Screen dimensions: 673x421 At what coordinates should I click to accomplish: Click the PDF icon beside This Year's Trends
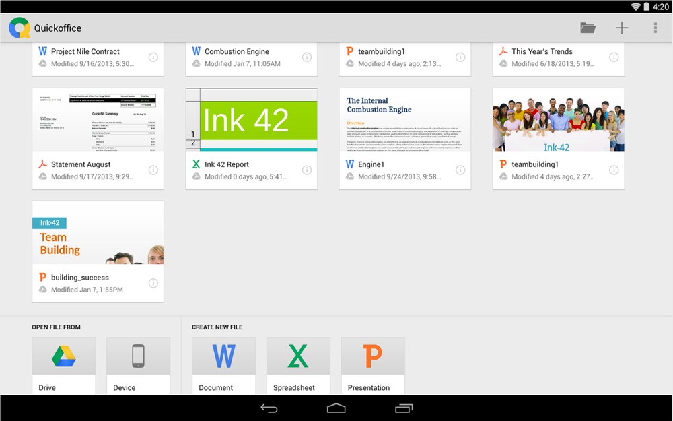(503, 51)
